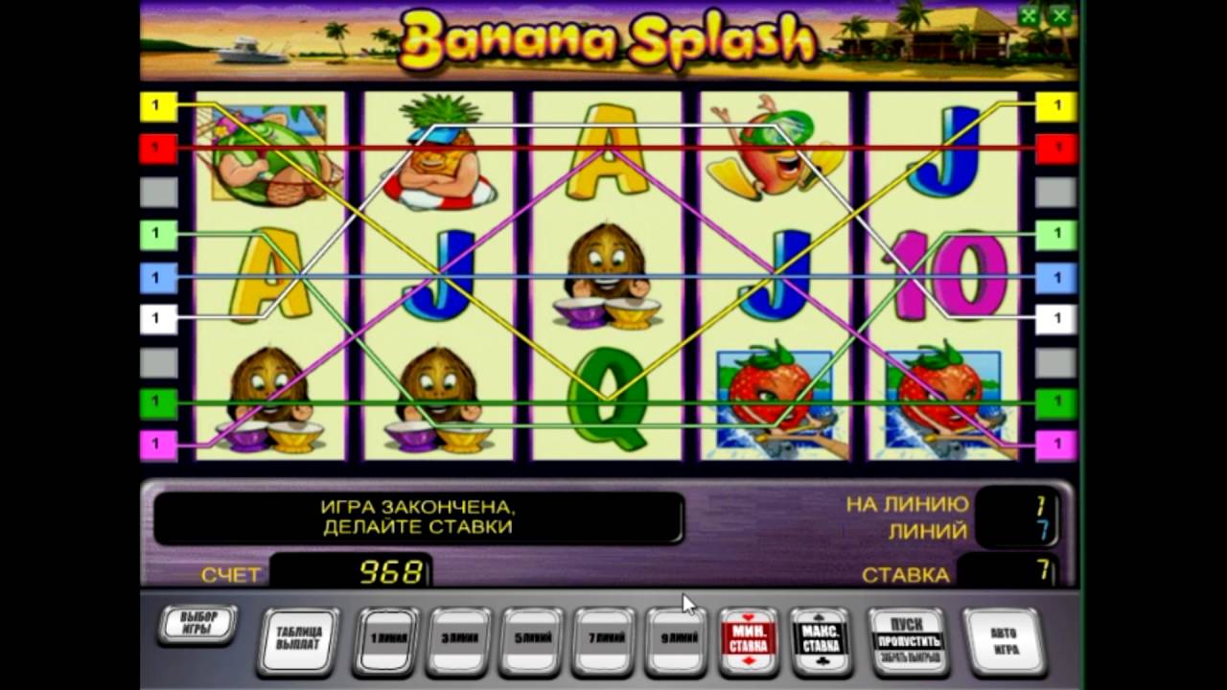Click the green X icon at top right
1227x690 pixels.
click(x=1059, y=15)
